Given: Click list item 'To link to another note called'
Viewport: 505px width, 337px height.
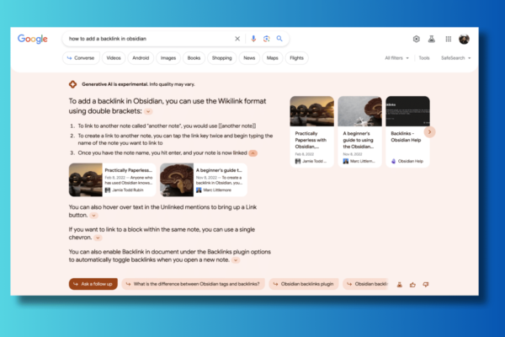Looking at the screenshot, I should click(167, 126).
